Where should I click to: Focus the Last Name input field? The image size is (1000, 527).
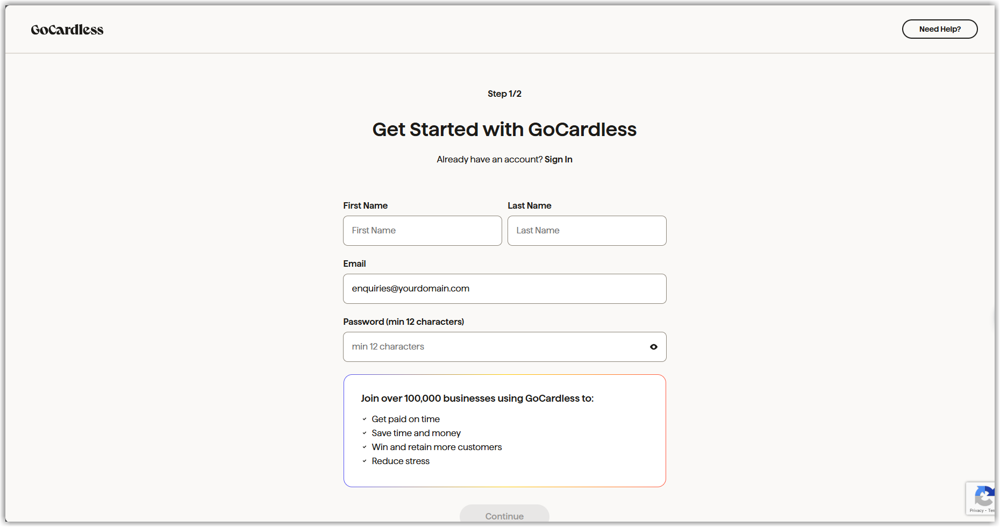[587, 231]
